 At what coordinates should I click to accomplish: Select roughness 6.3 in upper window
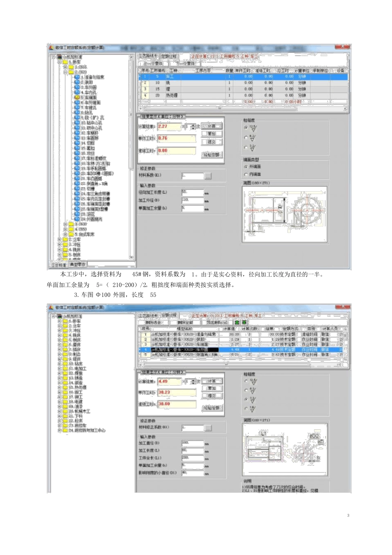tap(246, 138)
